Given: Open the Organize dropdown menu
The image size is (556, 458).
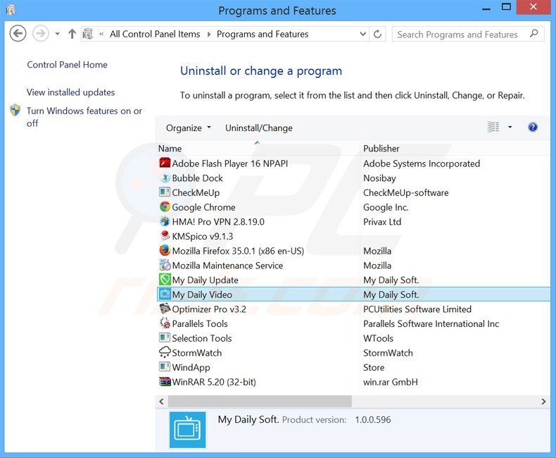Looking at the screenshot, I should 189,128.
